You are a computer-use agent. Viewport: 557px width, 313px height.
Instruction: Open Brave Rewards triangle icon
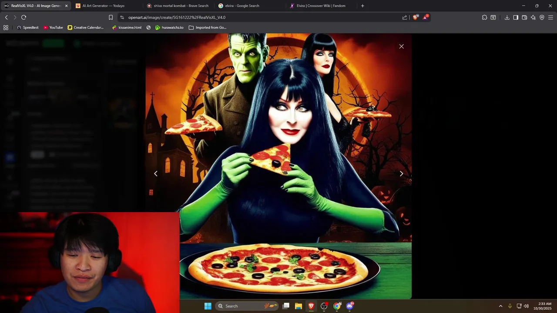click(426, 17)
